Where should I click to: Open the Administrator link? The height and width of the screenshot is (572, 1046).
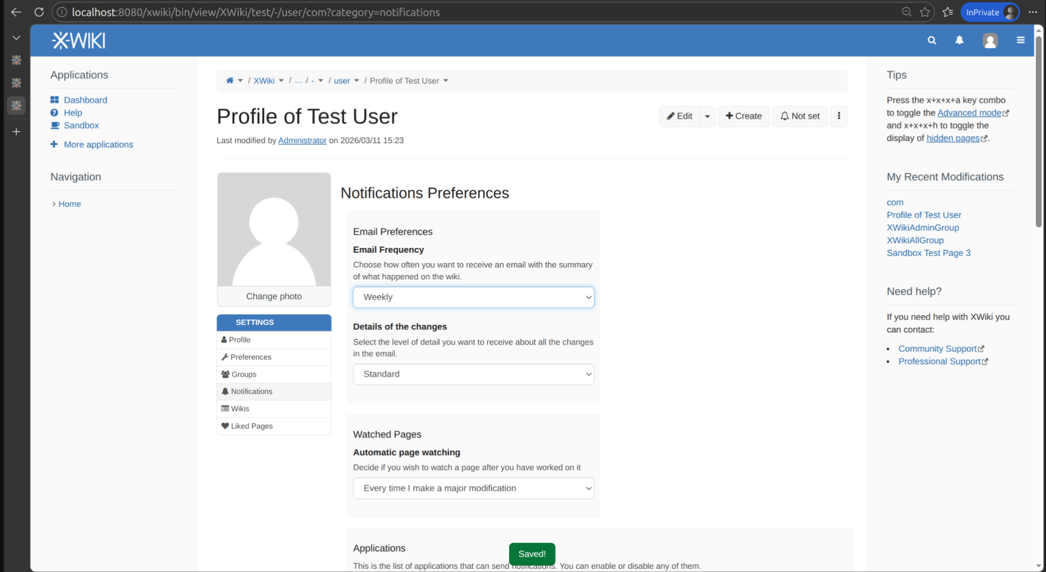point(302,140)
